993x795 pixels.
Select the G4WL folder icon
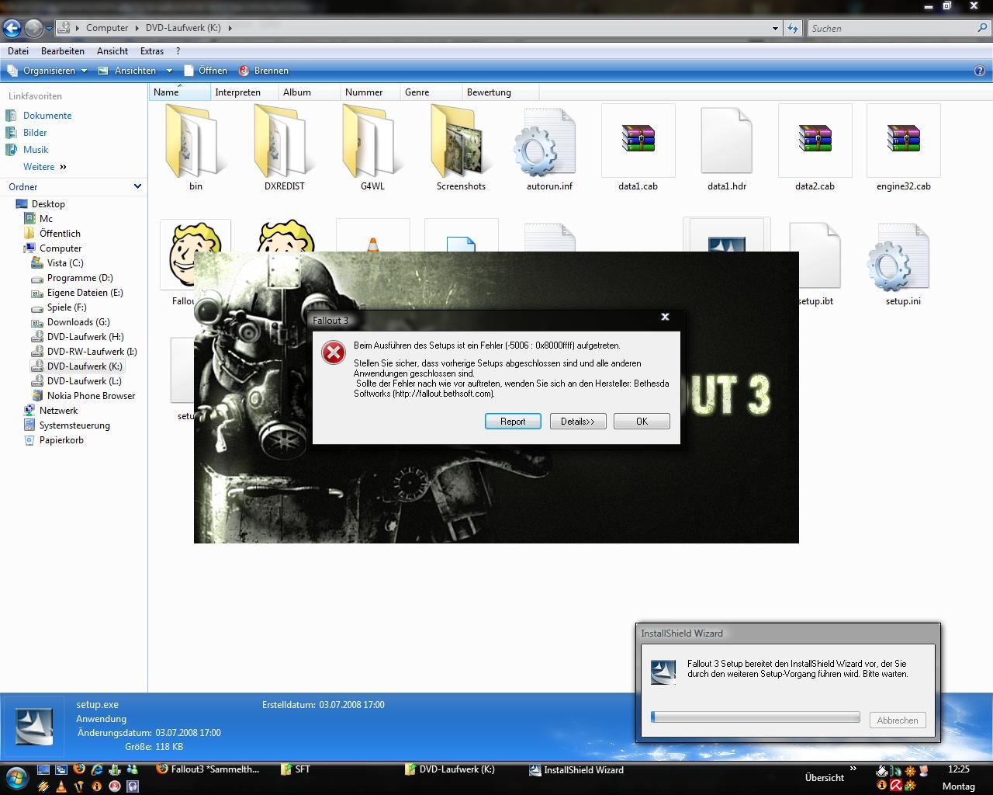[x=372, y=142]
